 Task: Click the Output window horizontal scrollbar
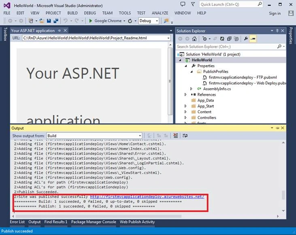[x=145, y=216]
